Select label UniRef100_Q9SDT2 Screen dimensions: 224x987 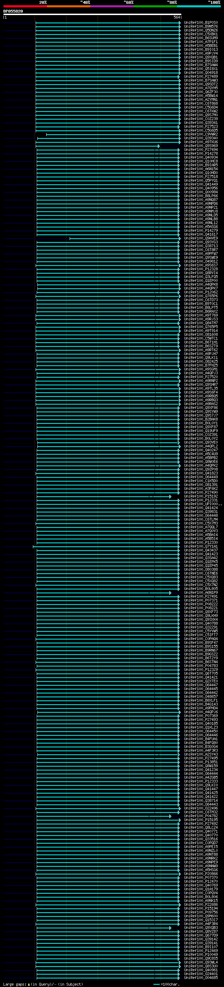click(201, 84)
